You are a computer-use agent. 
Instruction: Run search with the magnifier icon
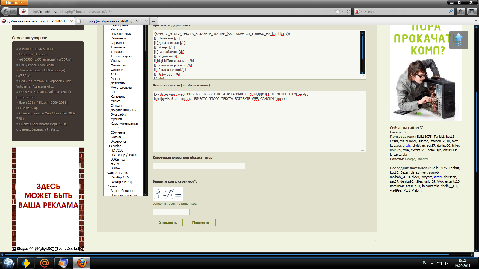451,11
